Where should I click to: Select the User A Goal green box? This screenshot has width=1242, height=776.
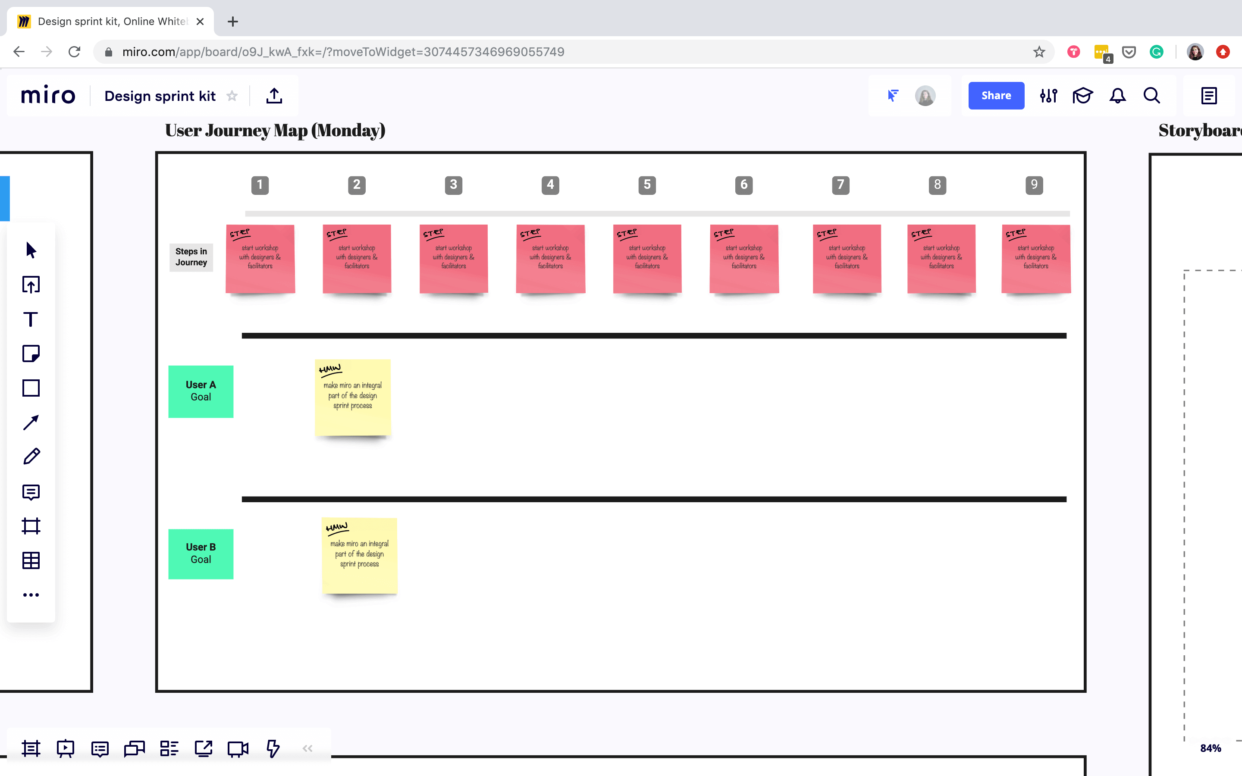[x=201, y=391]
